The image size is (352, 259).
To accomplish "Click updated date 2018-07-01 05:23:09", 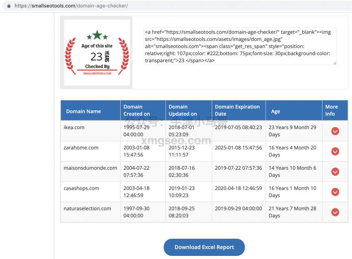I will coord(181,131).
